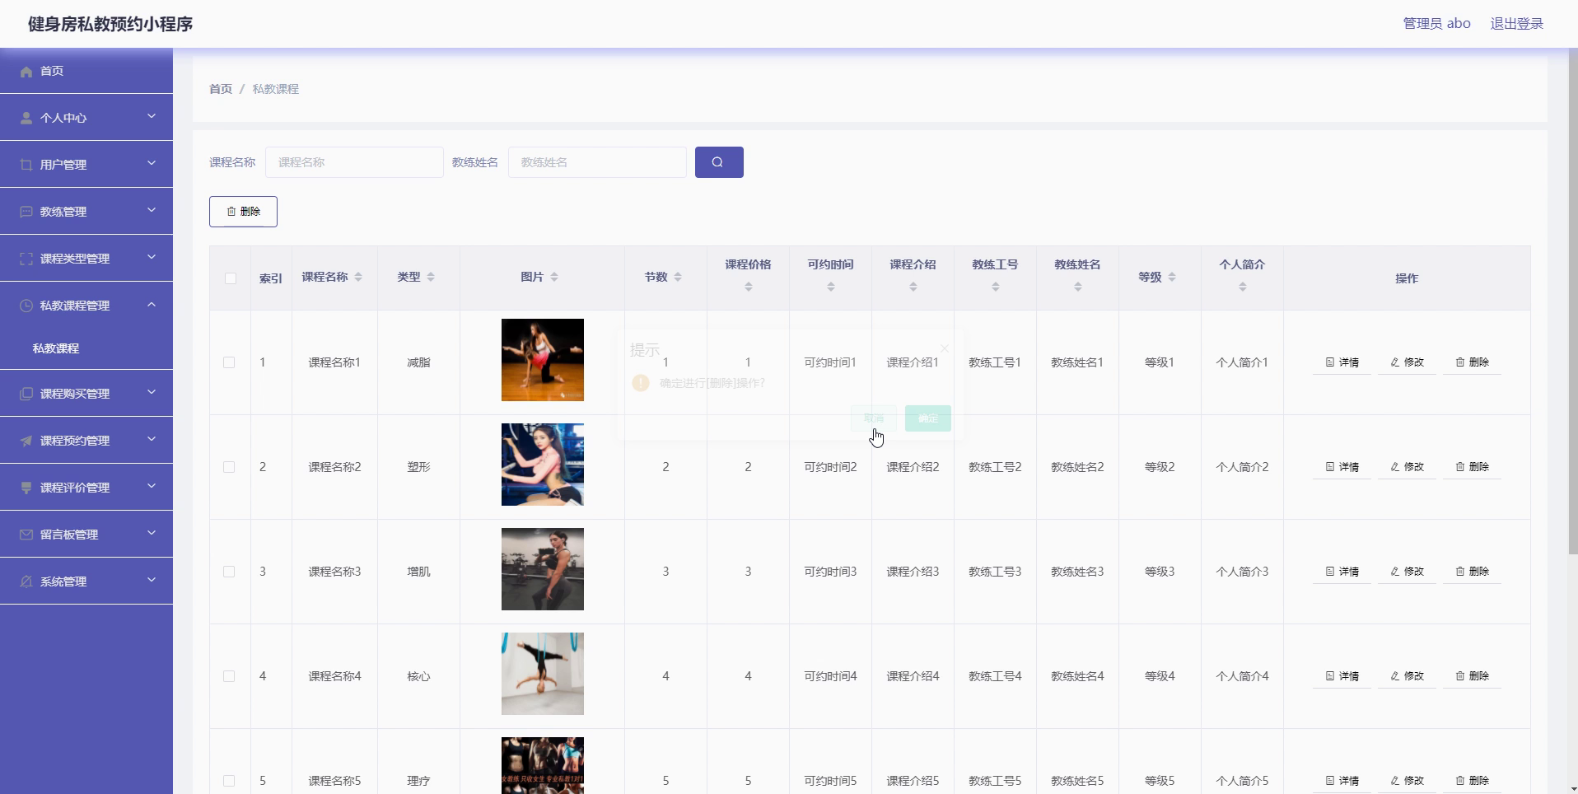This screenshot has width=1578, height=794.
Task: Click the 管理员 abo account label
Action: (1436, 24)
